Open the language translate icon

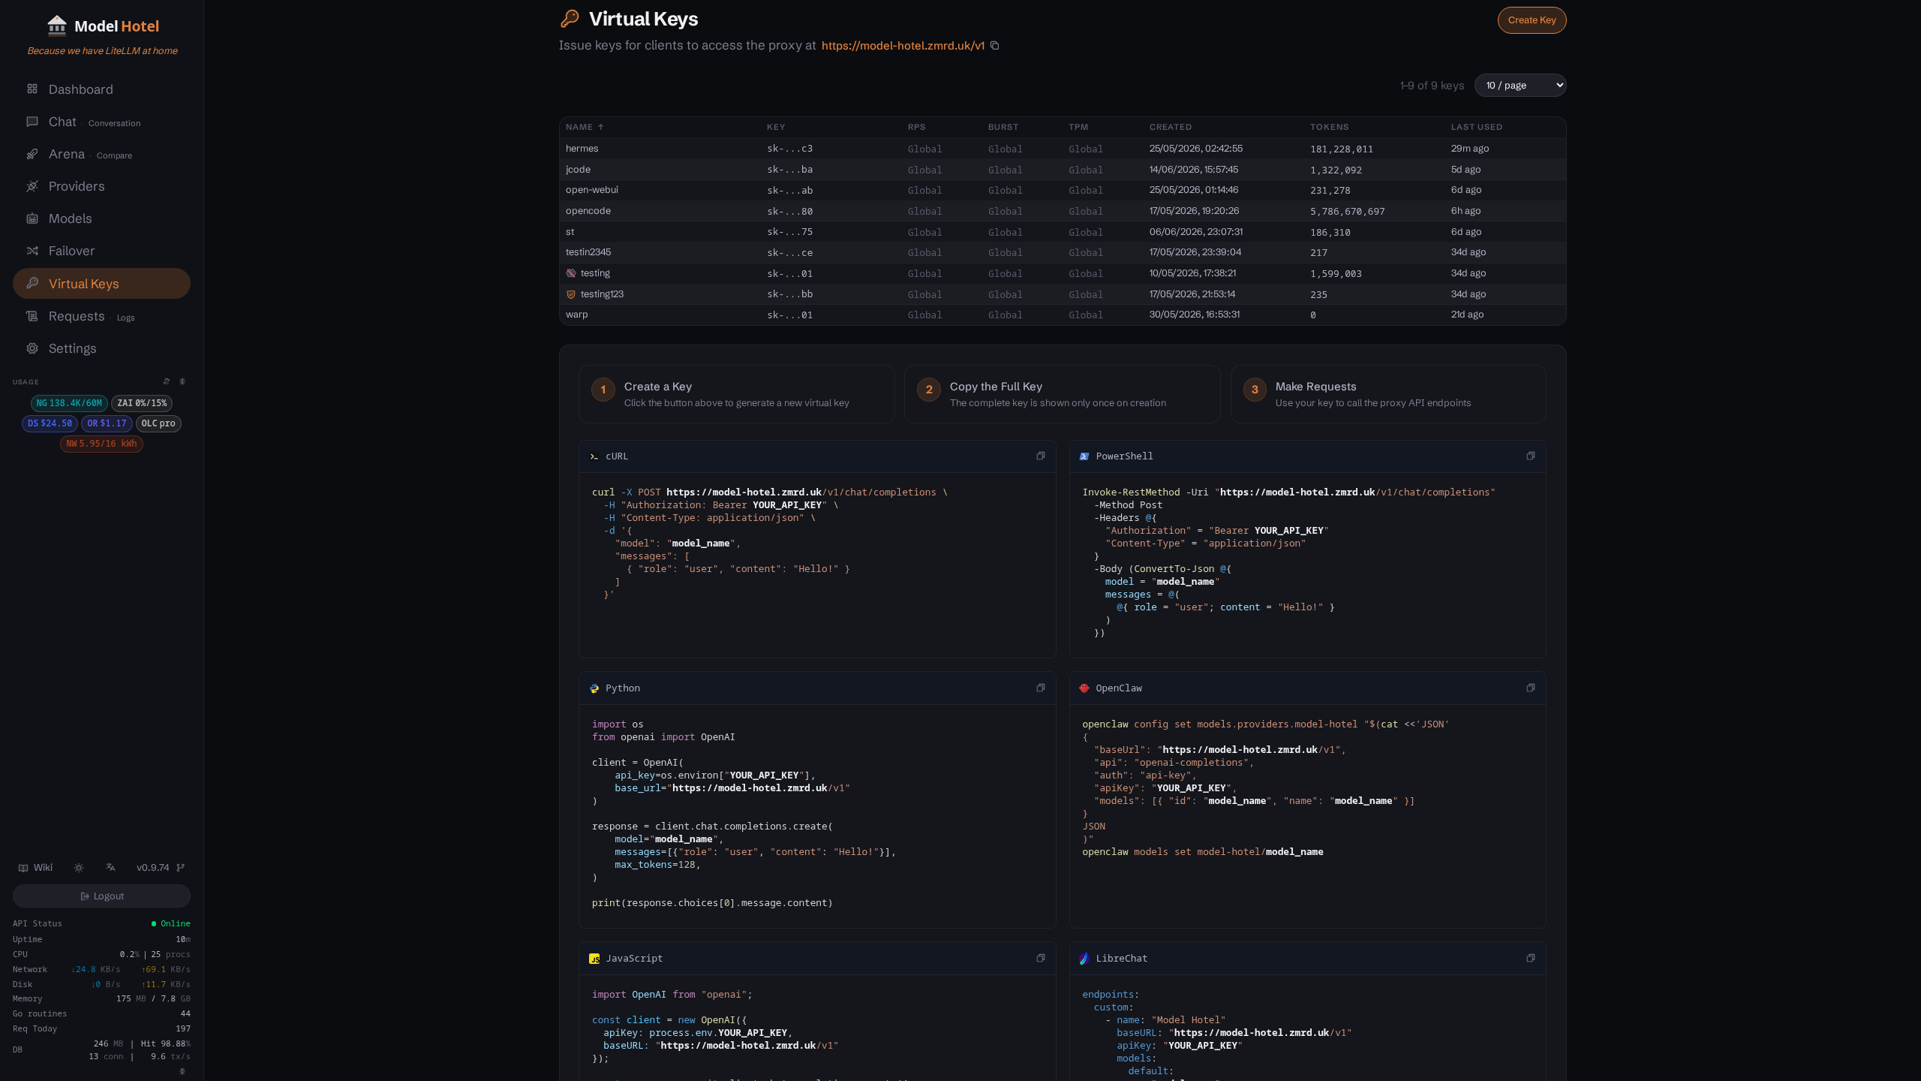pyautogui.click(x=110, y=868)
